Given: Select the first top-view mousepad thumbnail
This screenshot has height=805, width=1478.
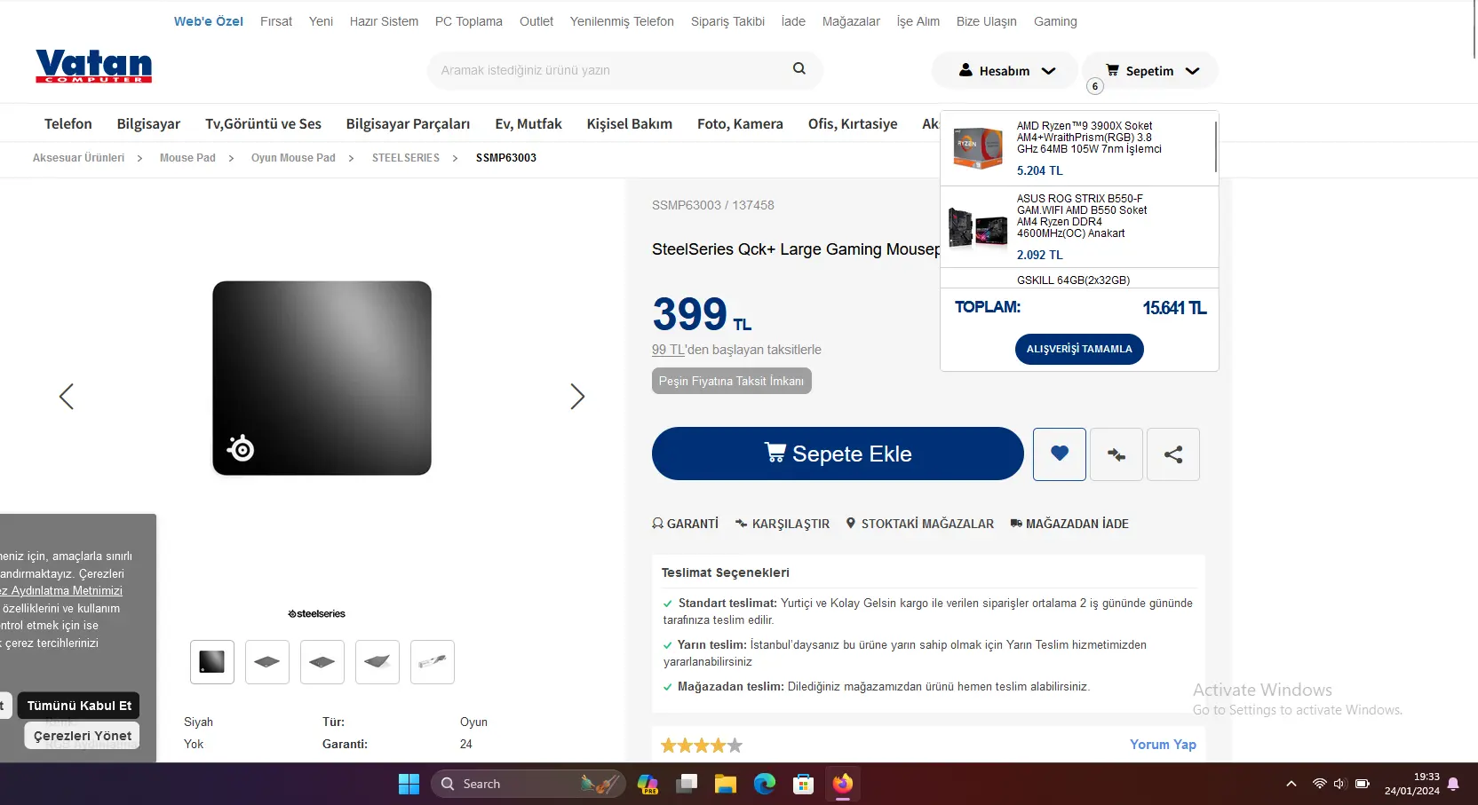Looking at the screenshot, I should point(212,662).
